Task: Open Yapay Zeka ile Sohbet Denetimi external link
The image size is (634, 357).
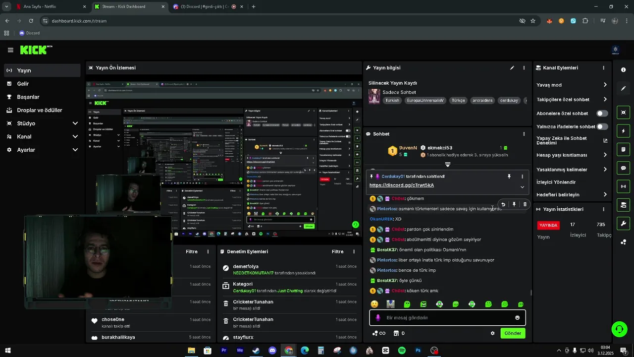Action: pyautogui.click(x=605, y=140)
